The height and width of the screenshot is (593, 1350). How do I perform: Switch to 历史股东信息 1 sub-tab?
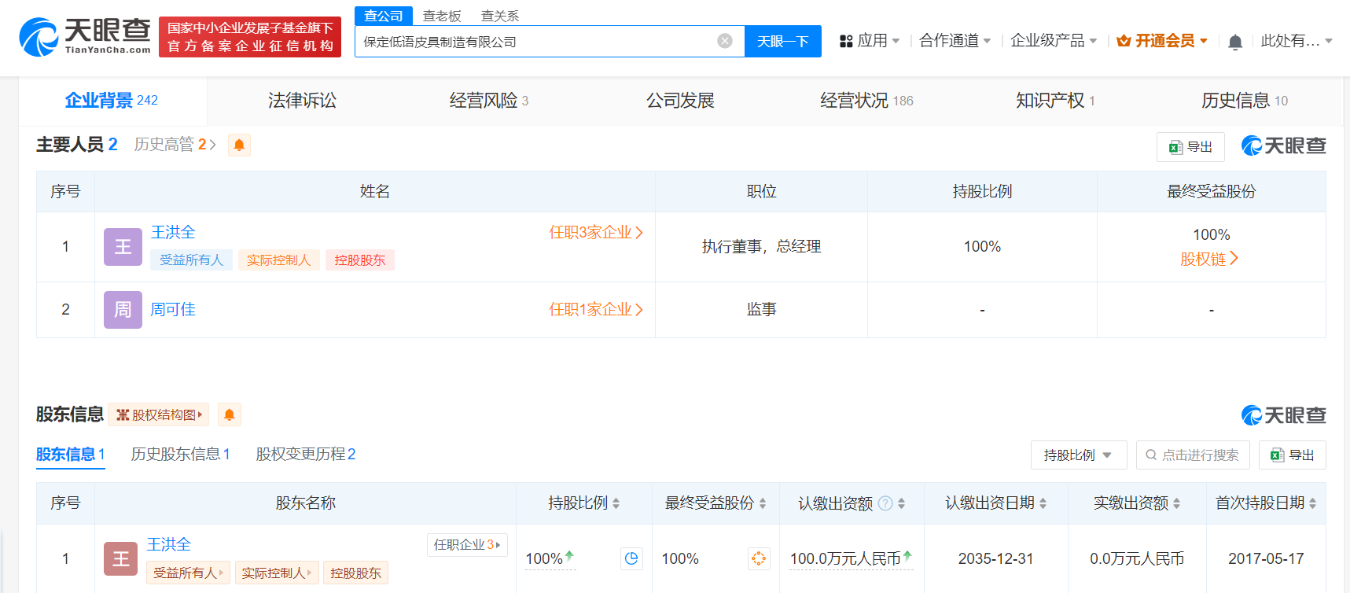[181, 455]
